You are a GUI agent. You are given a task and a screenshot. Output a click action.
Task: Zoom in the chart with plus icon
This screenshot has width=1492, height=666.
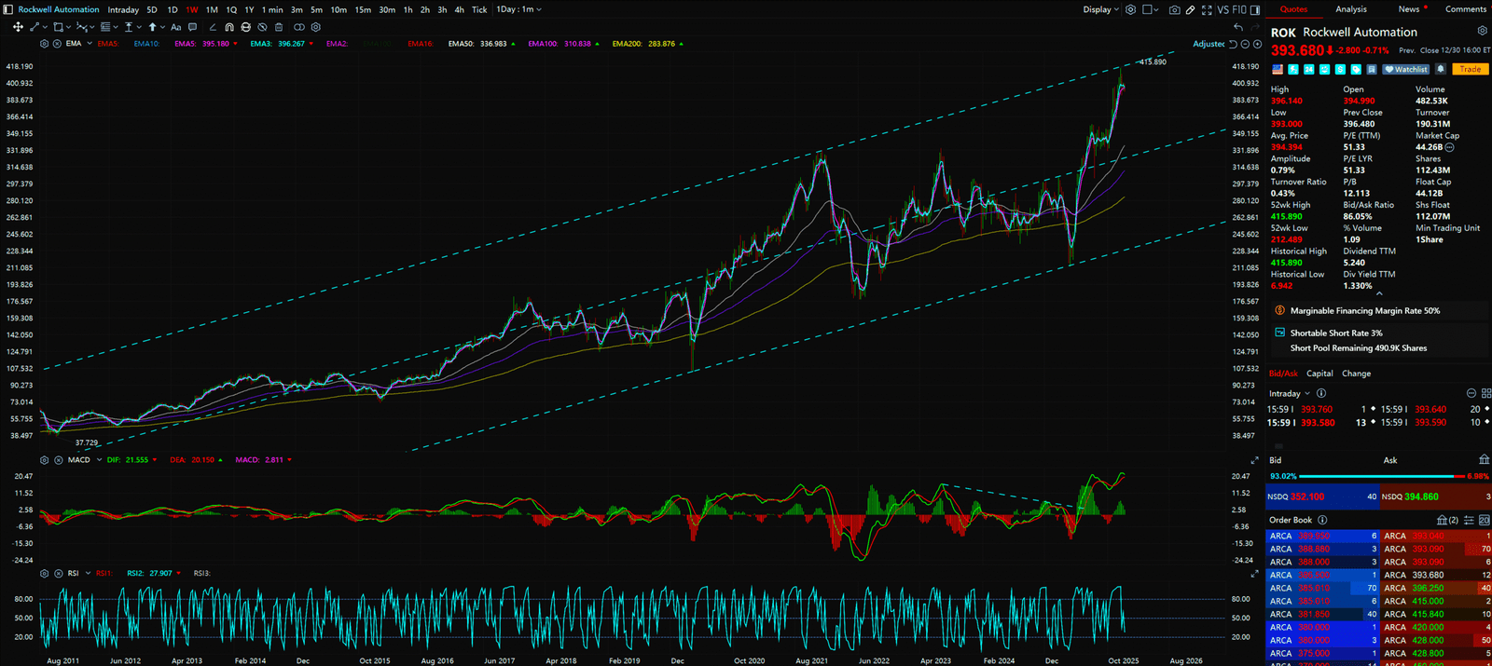pos(1257,44)
